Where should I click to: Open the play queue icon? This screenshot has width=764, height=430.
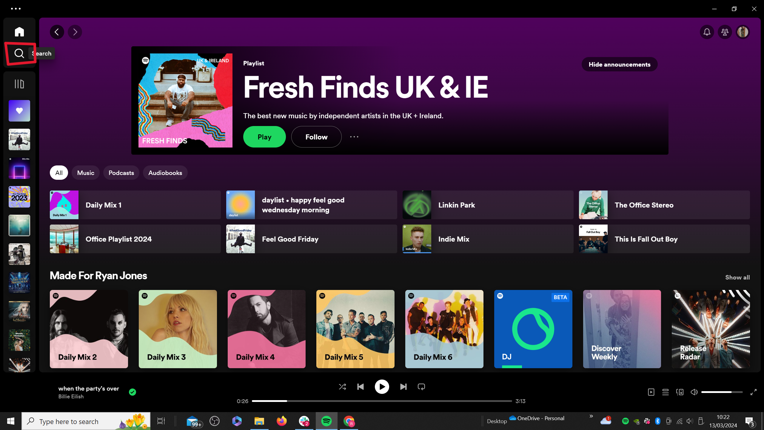coord(666,392)
